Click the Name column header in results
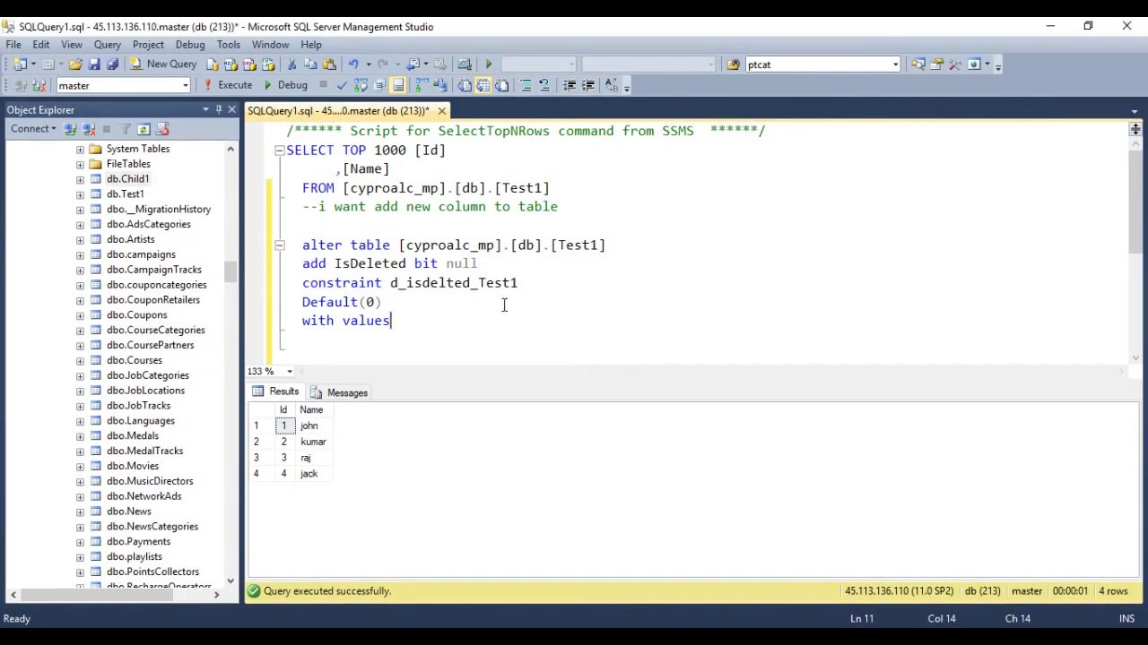1148x645 pixels. tap(314, 409)
